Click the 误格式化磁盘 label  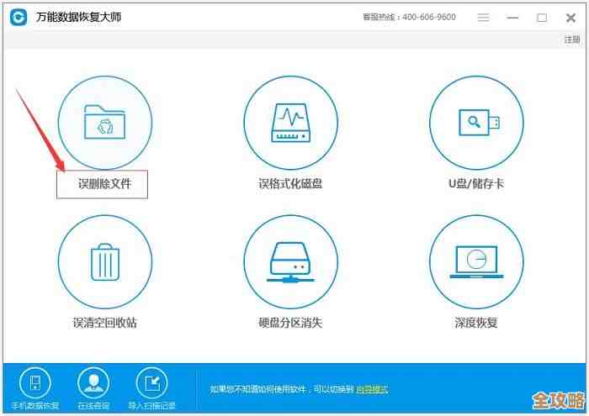(290, 184)
